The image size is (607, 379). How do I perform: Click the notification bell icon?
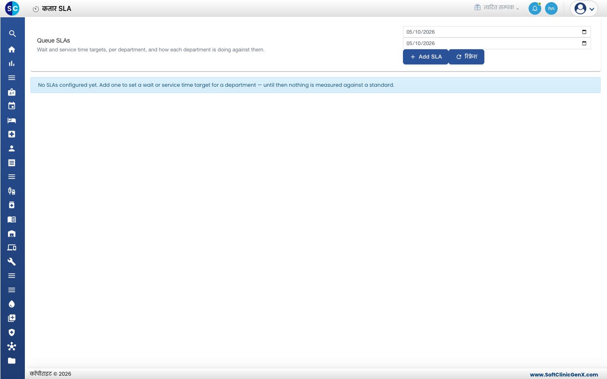535,8
